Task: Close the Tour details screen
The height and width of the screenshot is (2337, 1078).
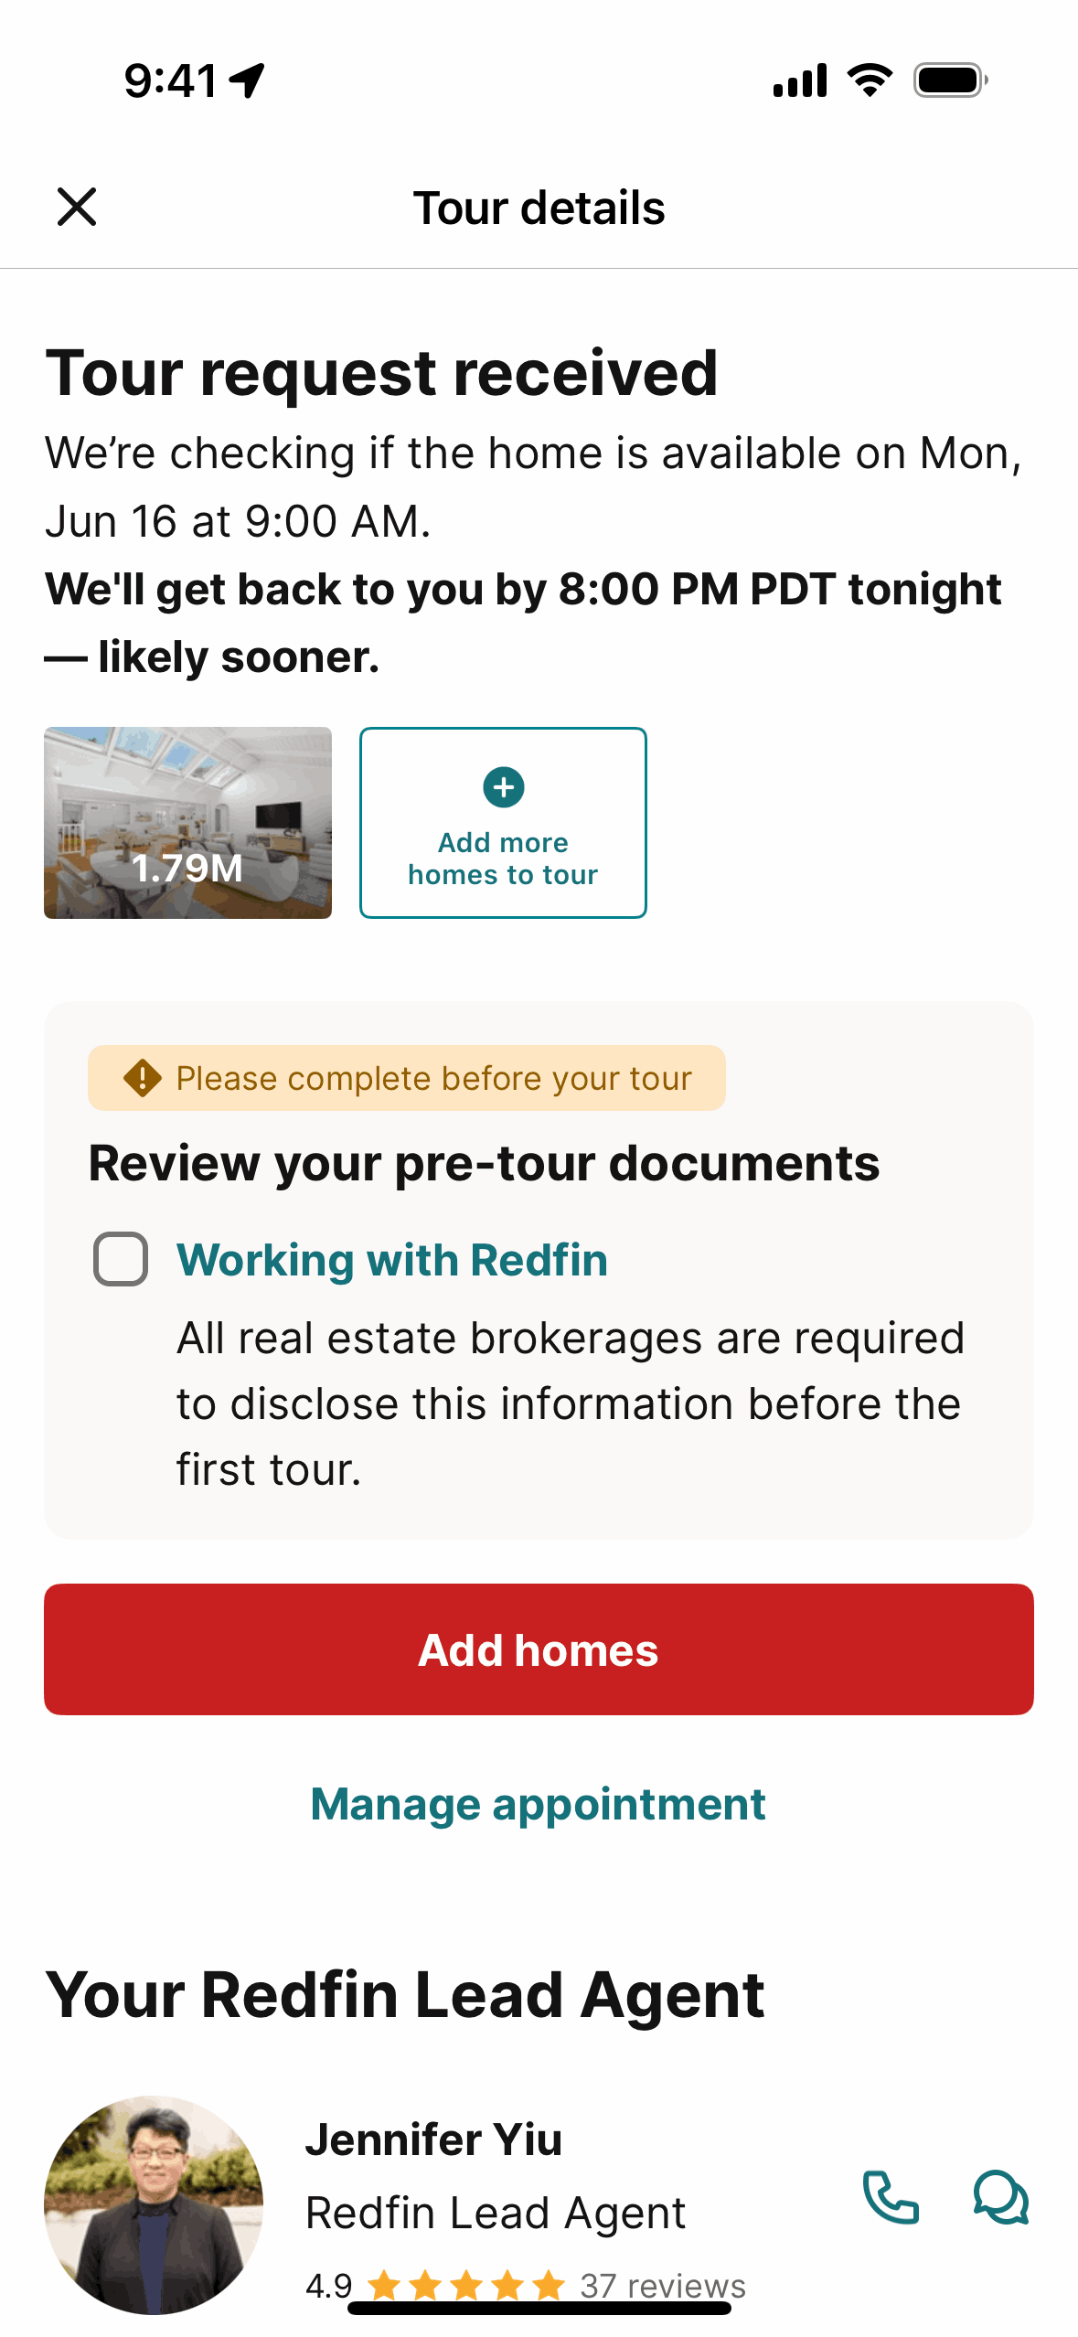Action: tap(77, 207)
